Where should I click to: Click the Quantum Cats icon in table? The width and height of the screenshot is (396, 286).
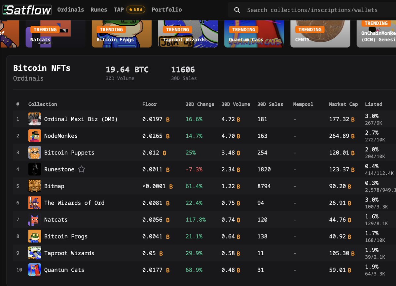[x=35, y=270]
